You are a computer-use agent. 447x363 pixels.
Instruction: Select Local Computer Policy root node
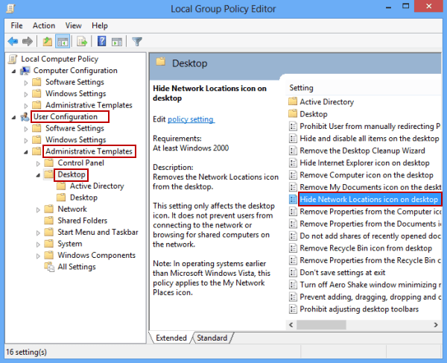(60, 59)
